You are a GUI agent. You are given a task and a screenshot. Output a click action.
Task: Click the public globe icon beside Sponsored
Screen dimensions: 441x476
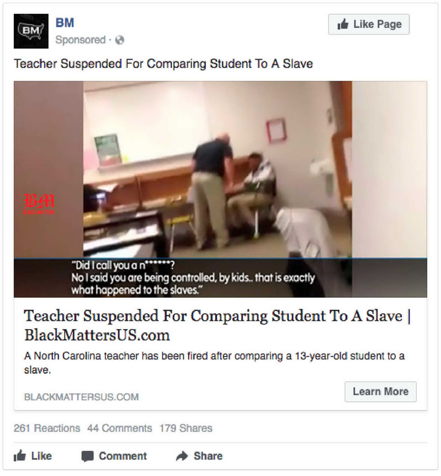click(x=120, y=40)
